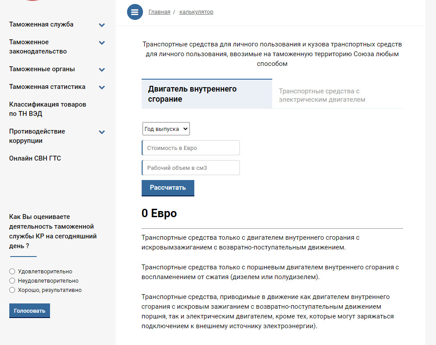
Task: Focus the Рабочий объем в см3 field
Action: click(191, 168)
